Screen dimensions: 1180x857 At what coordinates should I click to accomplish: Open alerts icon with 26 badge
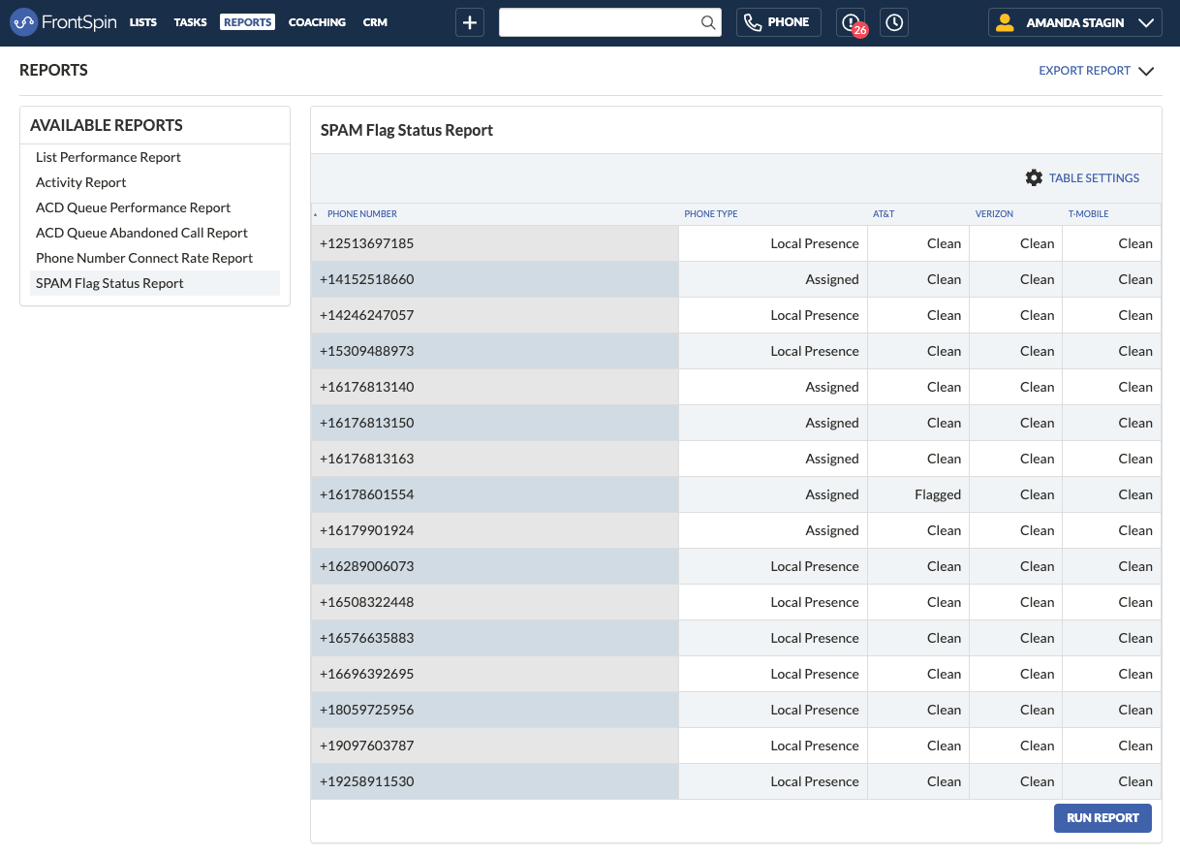click(x=851, y=22)
